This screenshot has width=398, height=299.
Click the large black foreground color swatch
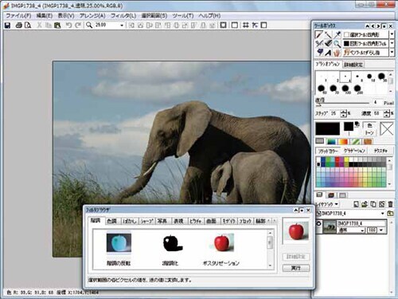327,129
